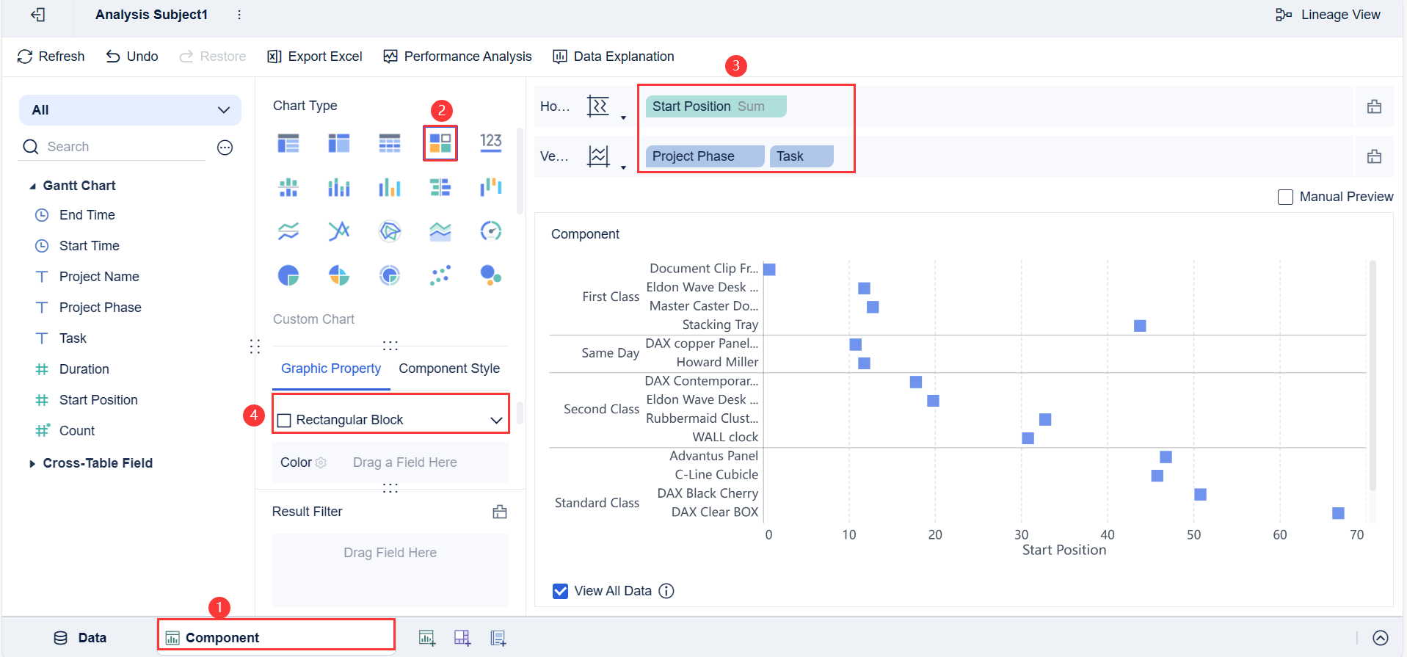The image size is (1407, 657).
Task: Open the All dataset dropdown
Action: tap(130, 110)
